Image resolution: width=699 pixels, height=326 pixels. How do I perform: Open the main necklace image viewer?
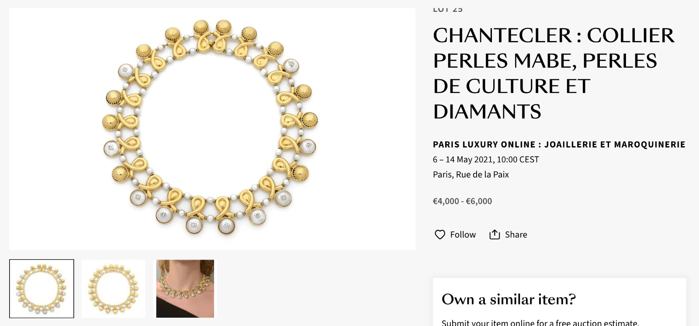(x=212, y=129)
